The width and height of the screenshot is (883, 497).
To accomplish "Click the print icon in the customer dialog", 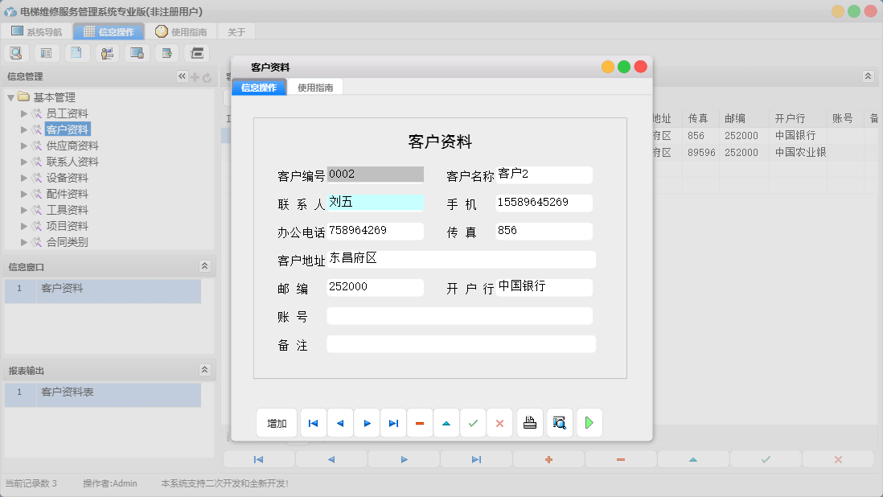I will coord(529,422).
